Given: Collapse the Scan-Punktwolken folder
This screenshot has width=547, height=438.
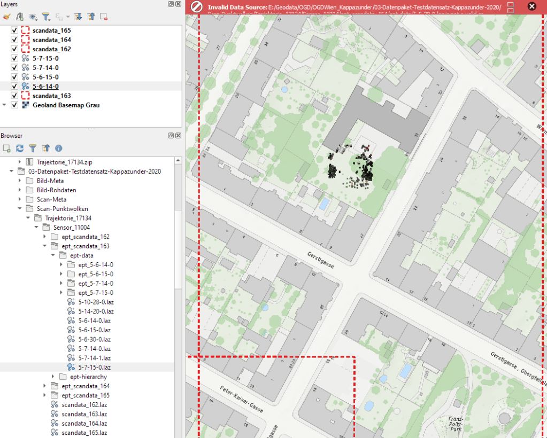Looking at the screenshot, I should pyautogui.click(x=20, y=209).
